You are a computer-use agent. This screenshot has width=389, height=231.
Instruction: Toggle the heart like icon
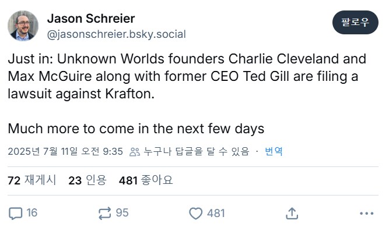(196, 214)
